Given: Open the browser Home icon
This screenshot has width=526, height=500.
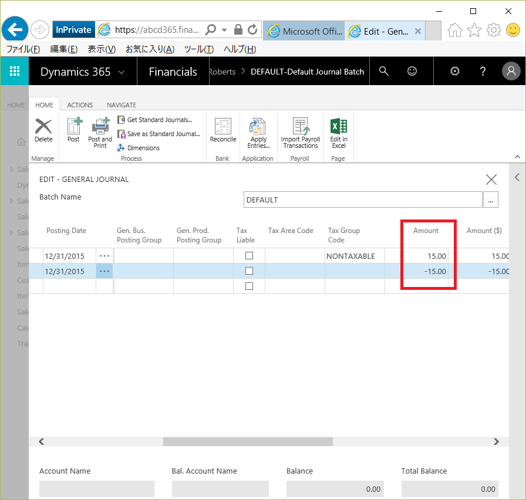Looking at the screenshot, I should pos(454,30).
